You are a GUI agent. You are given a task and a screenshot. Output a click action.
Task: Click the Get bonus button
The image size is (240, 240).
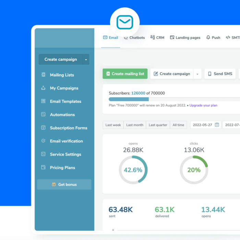pos(64,184)
